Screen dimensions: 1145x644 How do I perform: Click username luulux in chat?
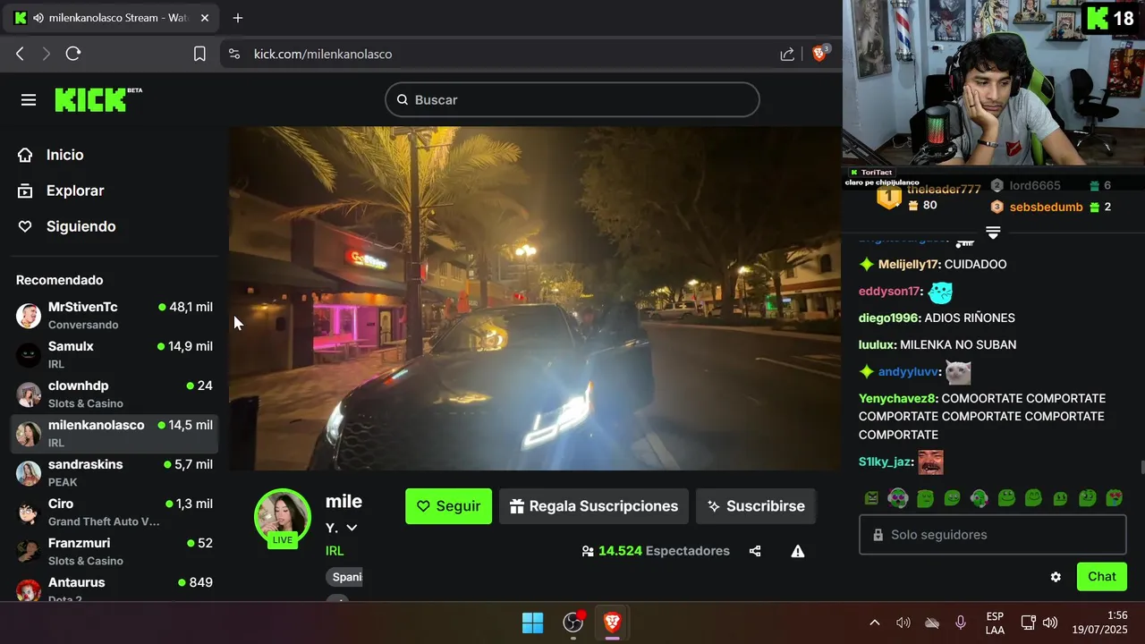coord(877,345)
